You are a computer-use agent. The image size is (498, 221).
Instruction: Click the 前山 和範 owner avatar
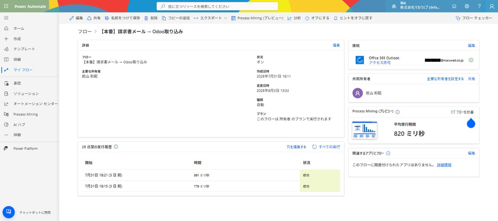coord(358,93)
